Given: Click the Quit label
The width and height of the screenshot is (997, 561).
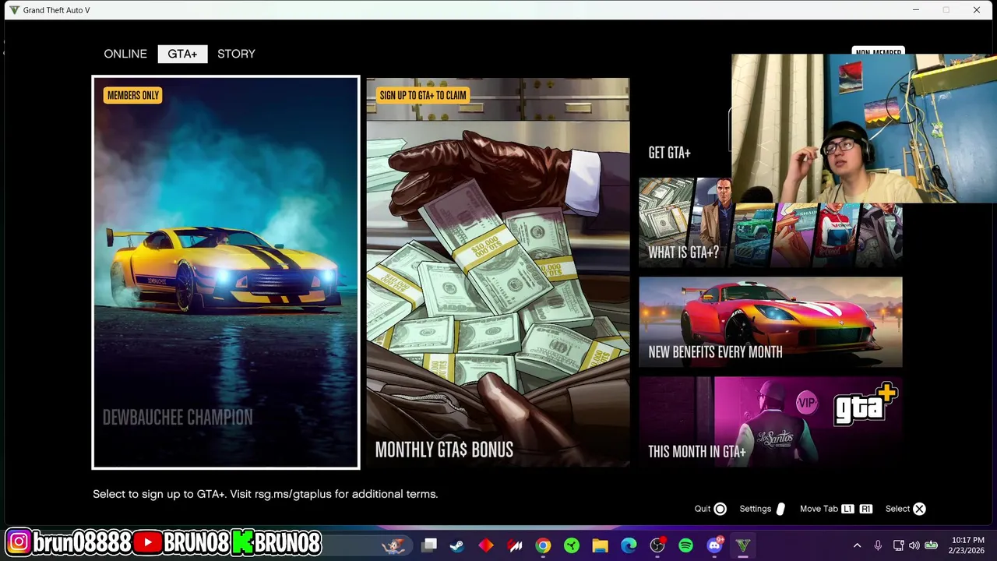Looking at the screenshot, I should tap(703, 509).
